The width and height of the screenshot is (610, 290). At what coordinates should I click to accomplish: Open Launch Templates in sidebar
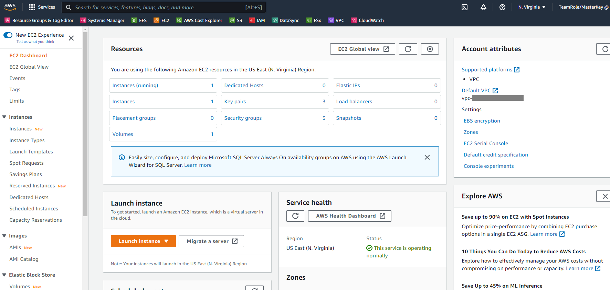click(31, 152)
